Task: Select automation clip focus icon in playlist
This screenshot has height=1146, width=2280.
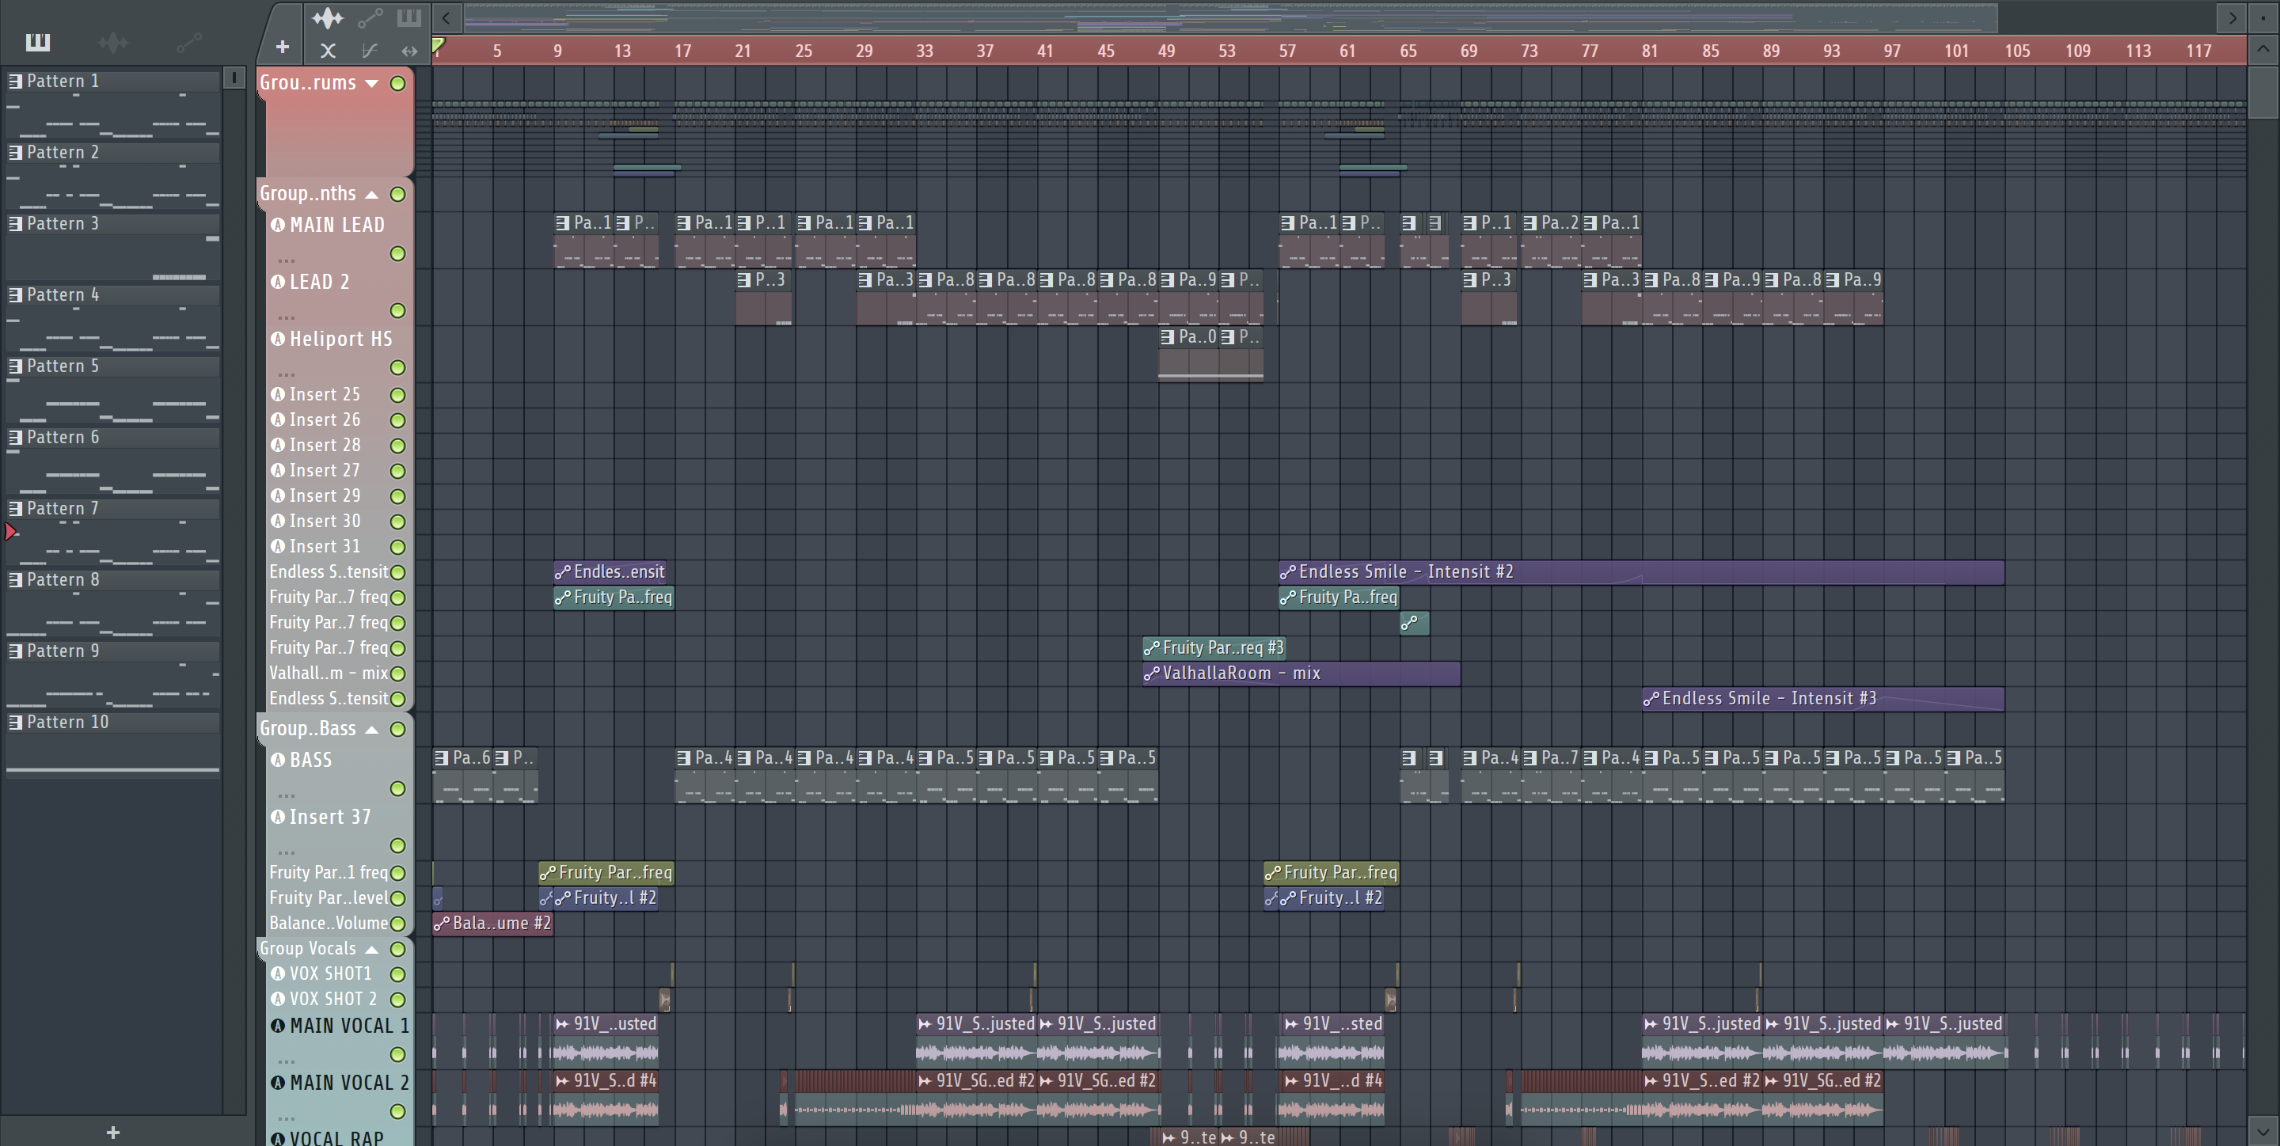Action: pos(370,17)
